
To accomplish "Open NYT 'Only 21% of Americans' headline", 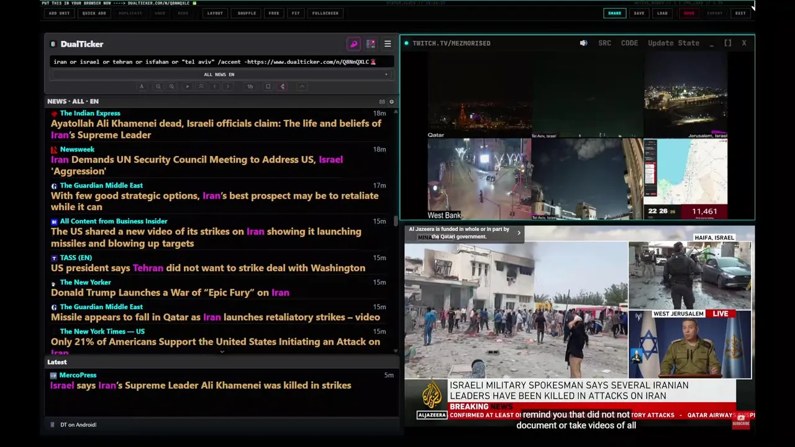I will coord(216,346).
